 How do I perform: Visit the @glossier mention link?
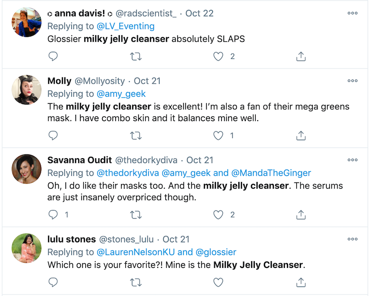[216, 252]
